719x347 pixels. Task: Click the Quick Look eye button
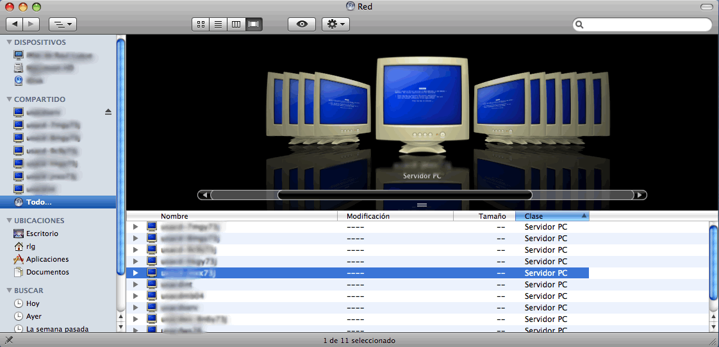pos(302,24)
